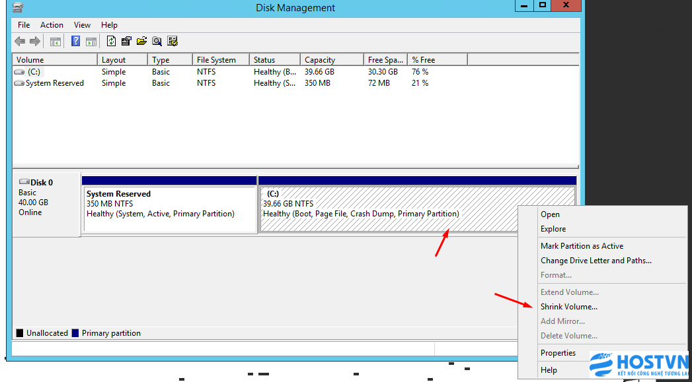The image size is (692, 382).
Task: Click the Primary partition legend label
Action: coord(111,333)
